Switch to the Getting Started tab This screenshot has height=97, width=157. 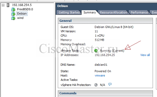coord(69,12)
